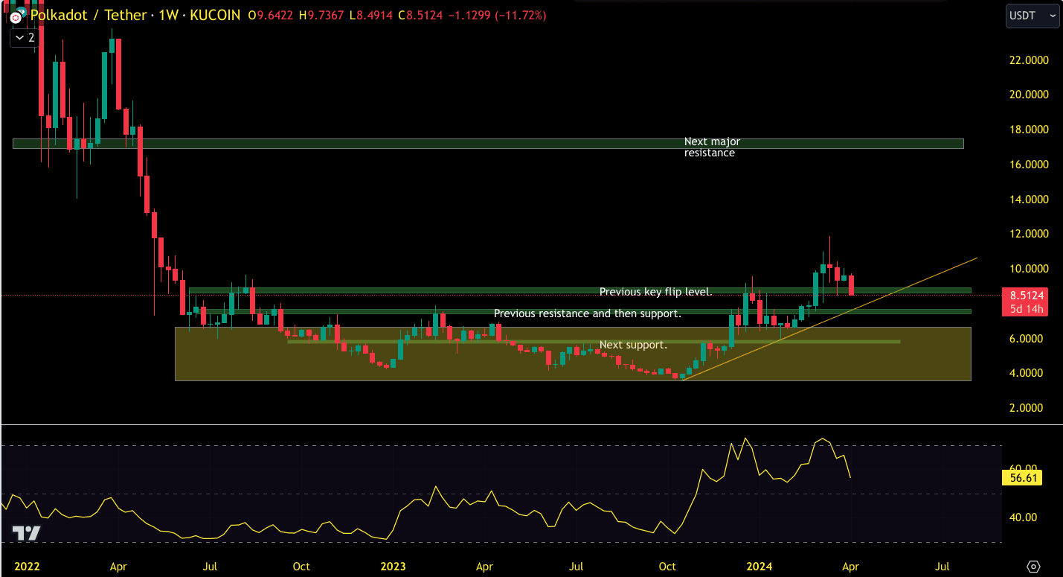Click the close value C8.5124 in legend

pos(422,15)
